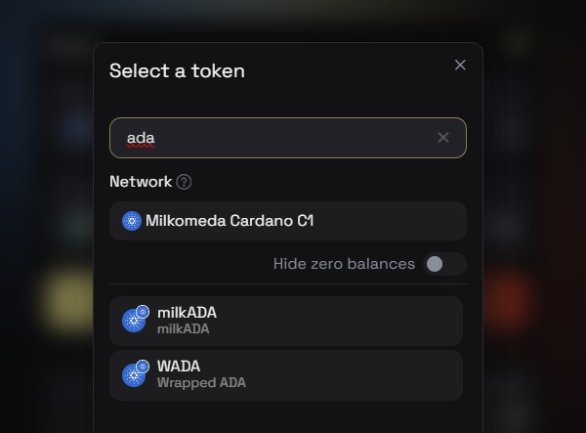586x433 pixels.
Task: Click the small network badge on milkADA icon
Action: pos(143,312)
